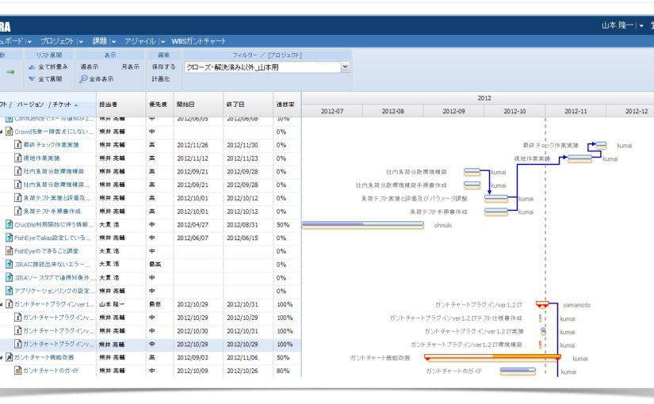Click the question icon of アプリケーションリンクの設定
This screenshot has height=404, width=654.
coord(10,291)
